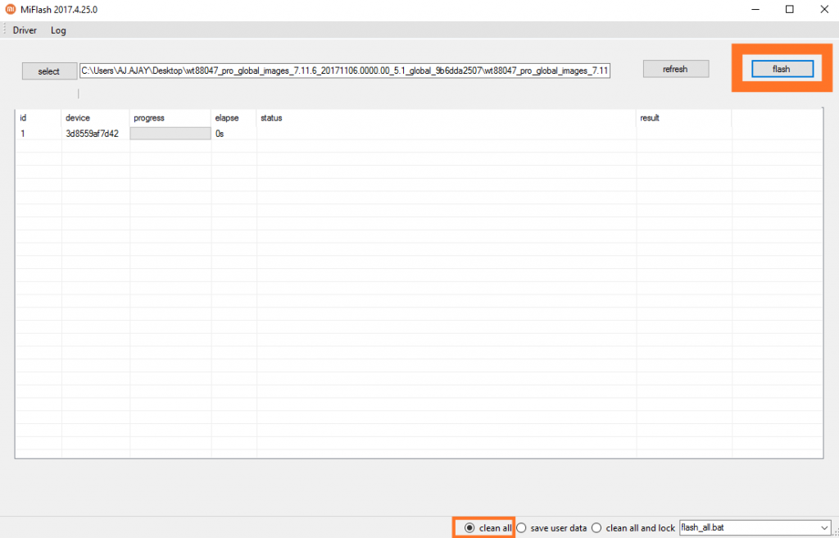Open the Driver menu
839x538 pixels.
pos(25,30)
